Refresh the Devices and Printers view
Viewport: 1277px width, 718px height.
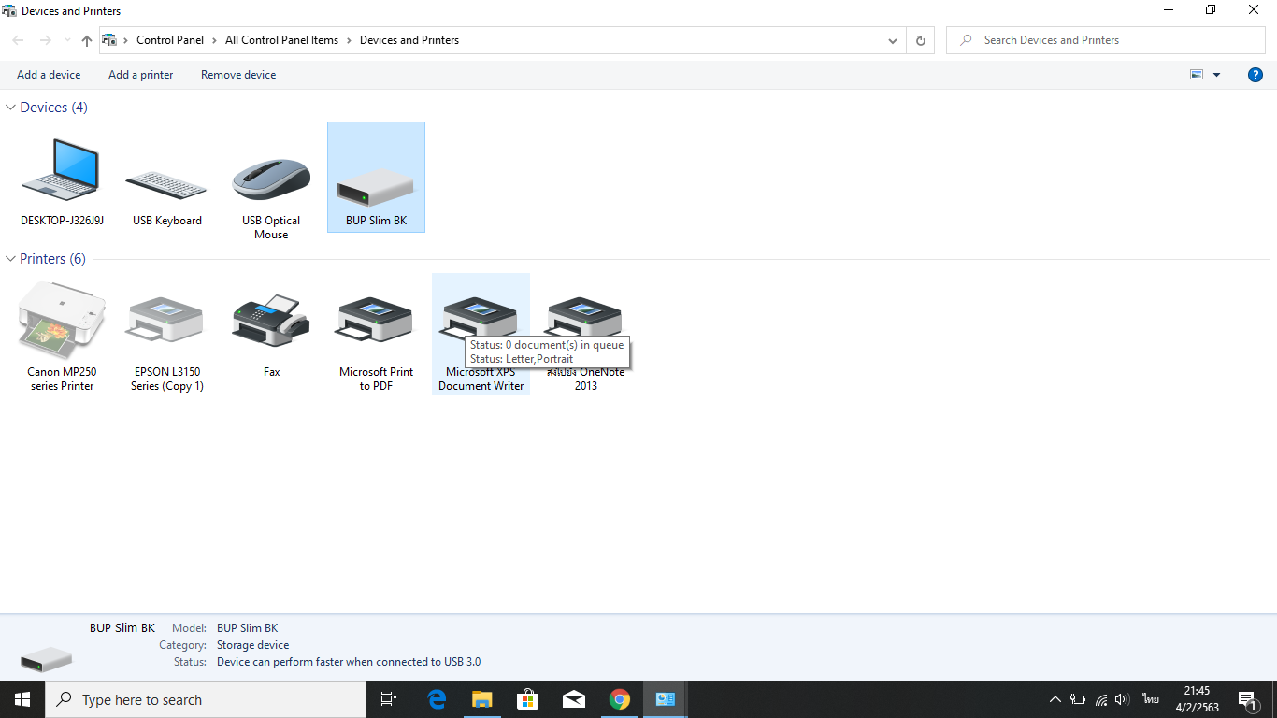coord(921,40)
